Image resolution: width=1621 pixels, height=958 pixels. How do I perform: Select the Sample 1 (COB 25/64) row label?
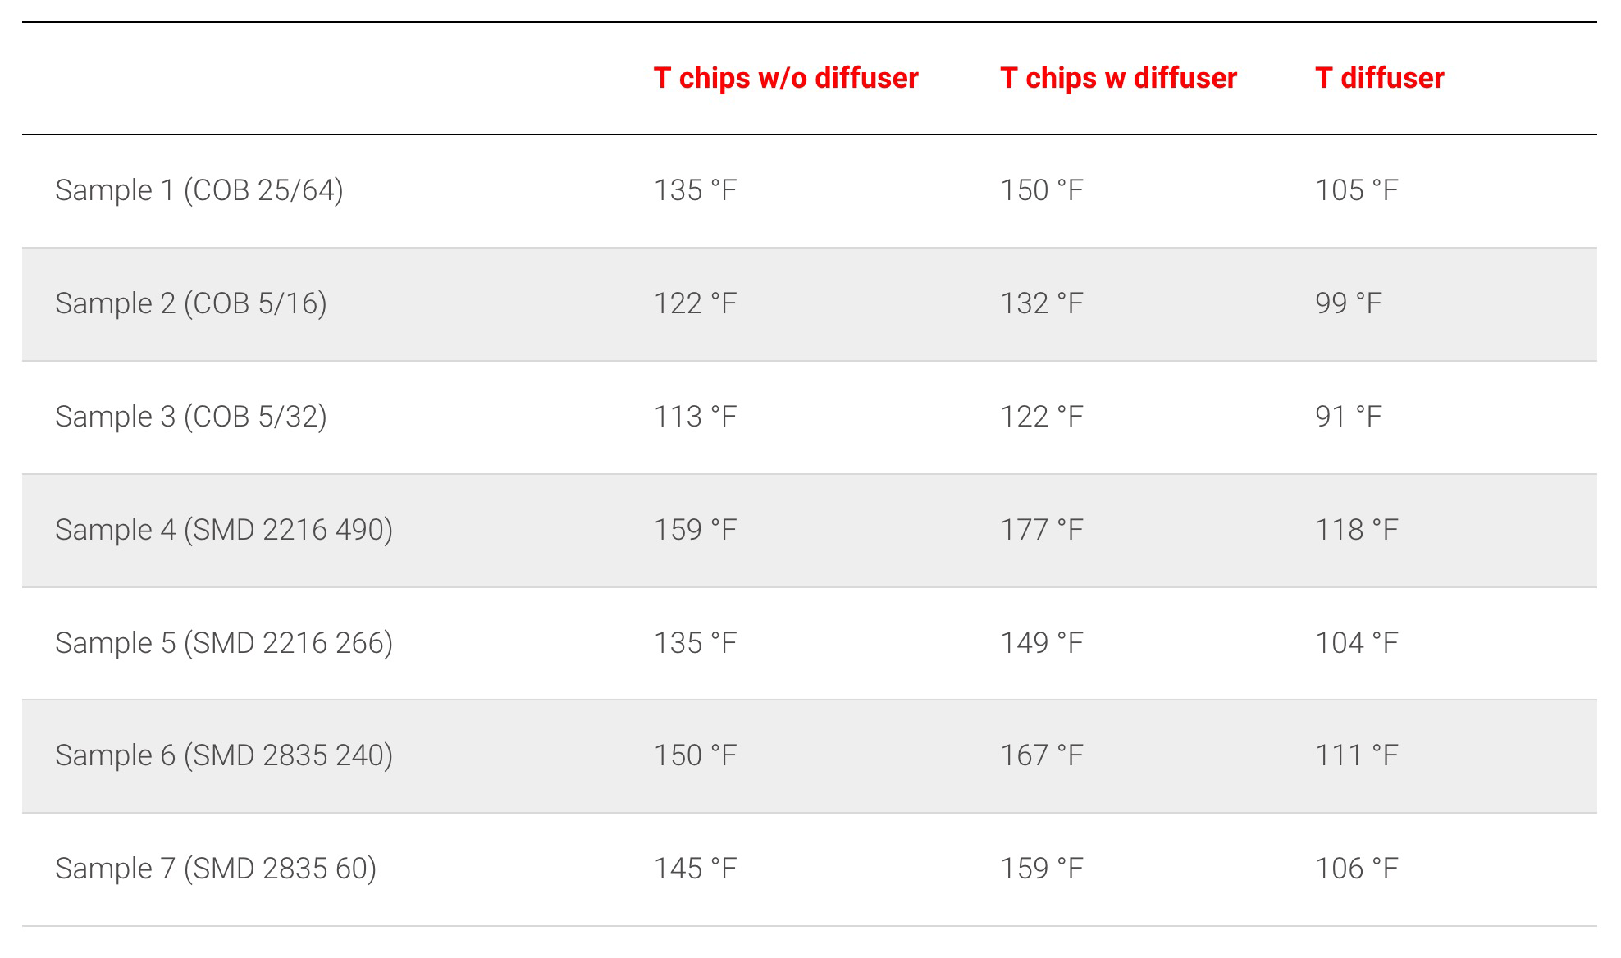pyautogui.click(x=199, y=190)
